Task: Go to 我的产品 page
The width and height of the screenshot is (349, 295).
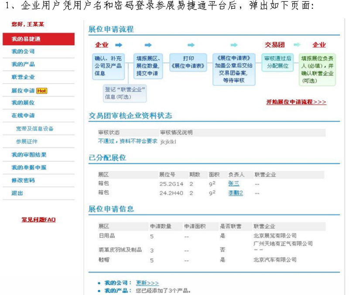Action: (23, 64)
